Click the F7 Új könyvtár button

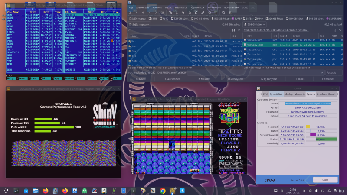coord(268,79)
